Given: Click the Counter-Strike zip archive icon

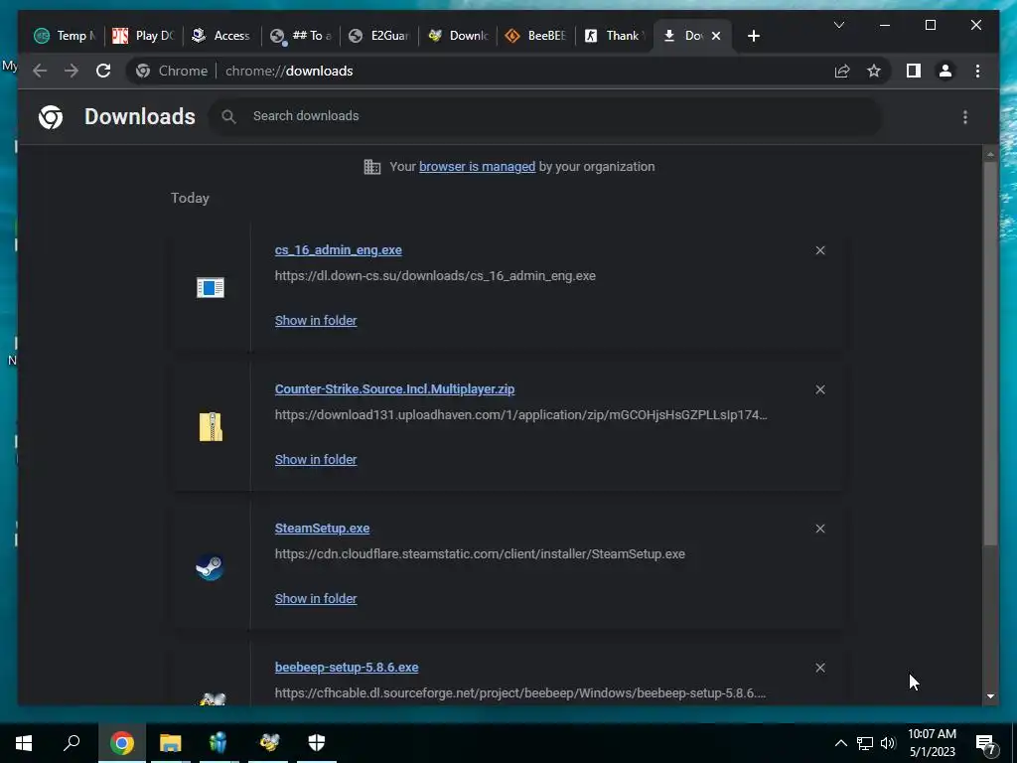Looking at the screenshot, I should click(211, 426).
